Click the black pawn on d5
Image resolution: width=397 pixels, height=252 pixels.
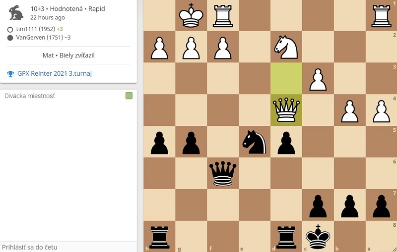[286, 143]
